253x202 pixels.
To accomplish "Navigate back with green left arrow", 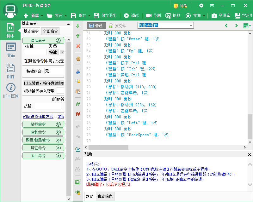I will point(226,26).
